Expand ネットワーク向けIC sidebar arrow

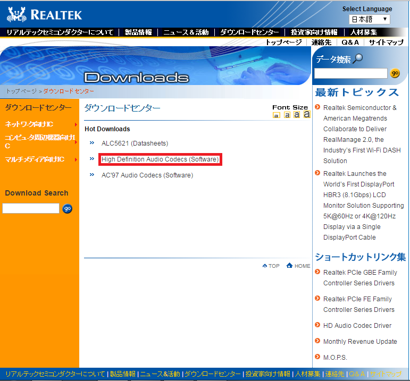76,124
